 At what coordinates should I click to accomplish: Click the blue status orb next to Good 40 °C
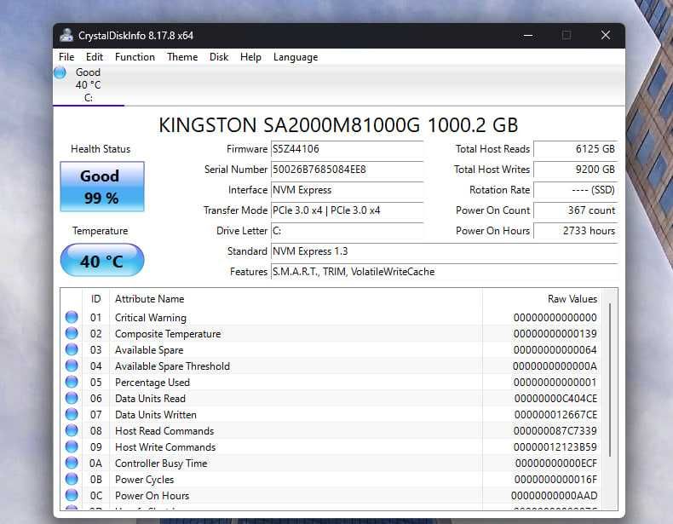pyautogui.click(x=60, y=72)
